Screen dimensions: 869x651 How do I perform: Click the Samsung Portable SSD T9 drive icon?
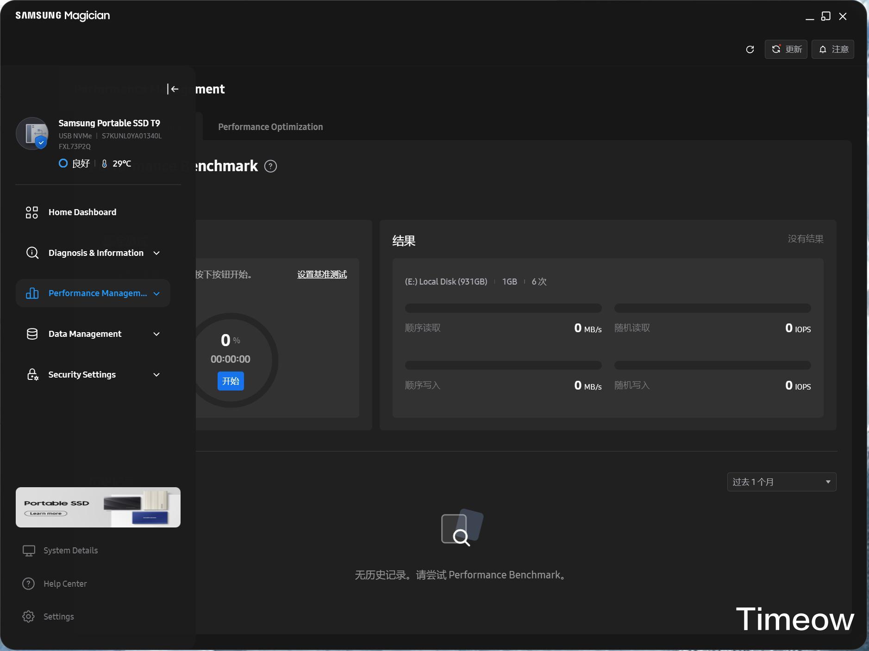click(x=33, y=134)
